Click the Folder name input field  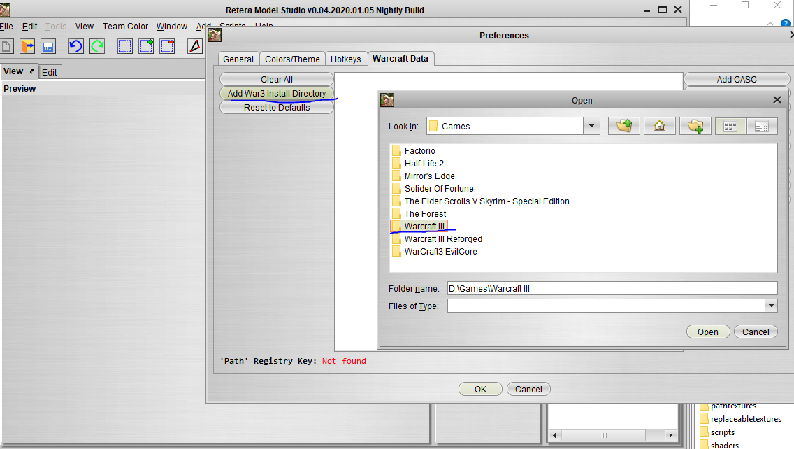point(612,288)
